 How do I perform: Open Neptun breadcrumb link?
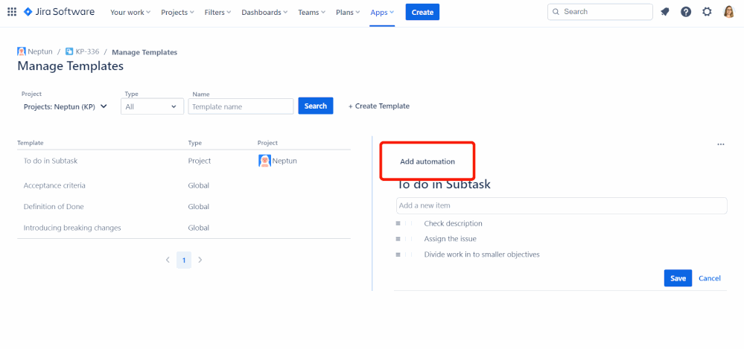(x=40, y=51)
